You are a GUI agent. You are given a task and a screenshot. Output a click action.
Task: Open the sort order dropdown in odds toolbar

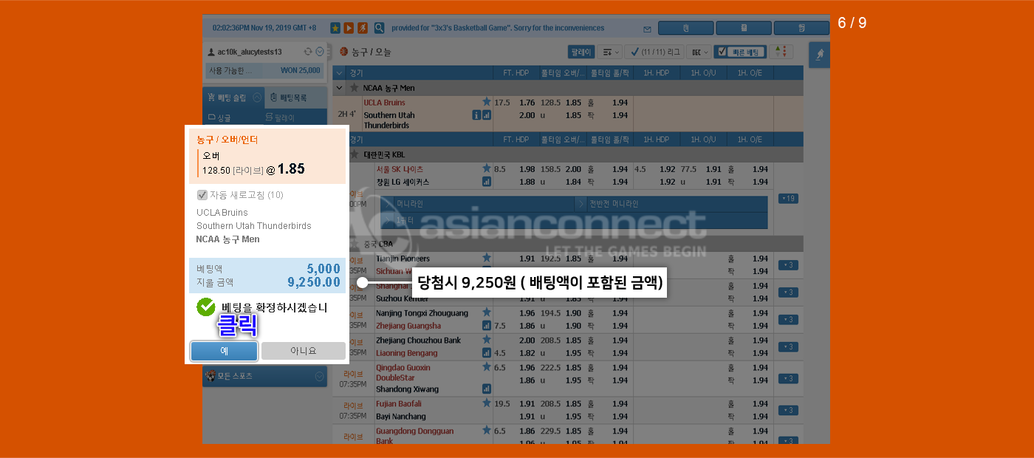point(609,52)
